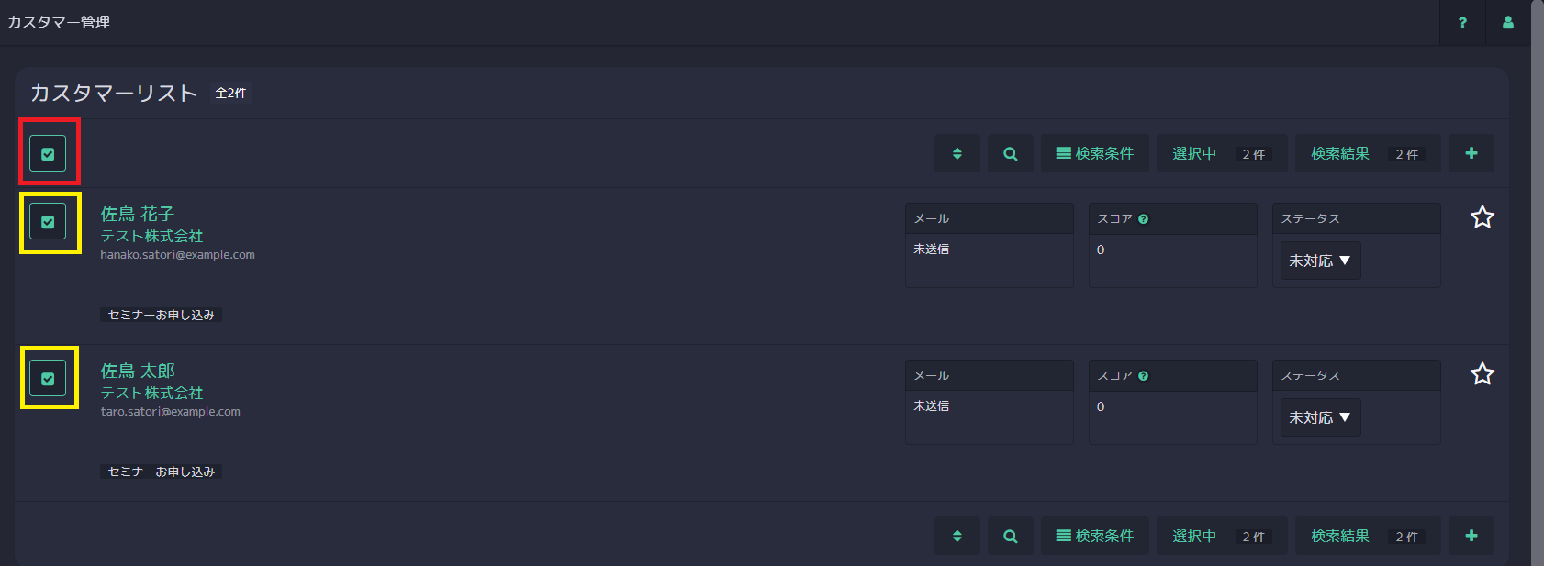The width and height of the screenshot is (1544, 566).
Task: Uncheck the checkbox for 佐島 太郎
Action: pyautogui.click(x=48, y=378)
